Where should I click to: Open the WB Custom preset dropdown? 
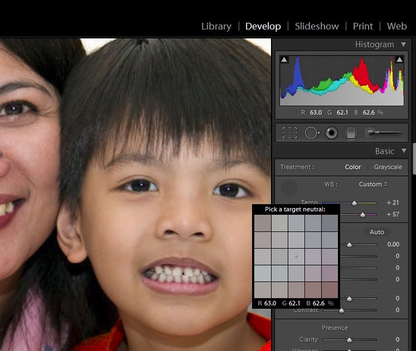(x=373, y=184)
